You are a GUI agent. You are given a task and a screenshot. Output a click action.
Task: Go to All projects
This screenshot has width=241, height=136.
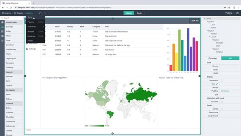tap(7, 13)
